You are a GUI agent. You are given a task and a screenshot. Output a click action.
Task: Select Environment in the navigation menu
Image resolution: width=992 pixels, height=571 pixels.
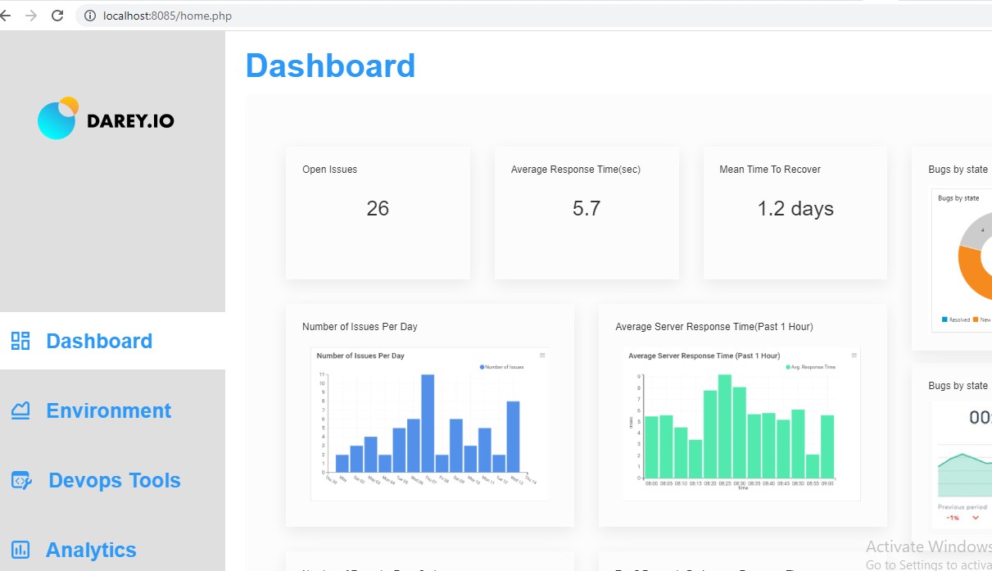coord(109,410)
